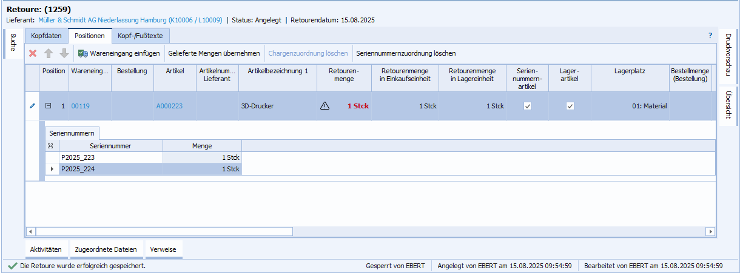
Task: Toggle the Seriennummernartikel checkbox
Action: point(528,106)
